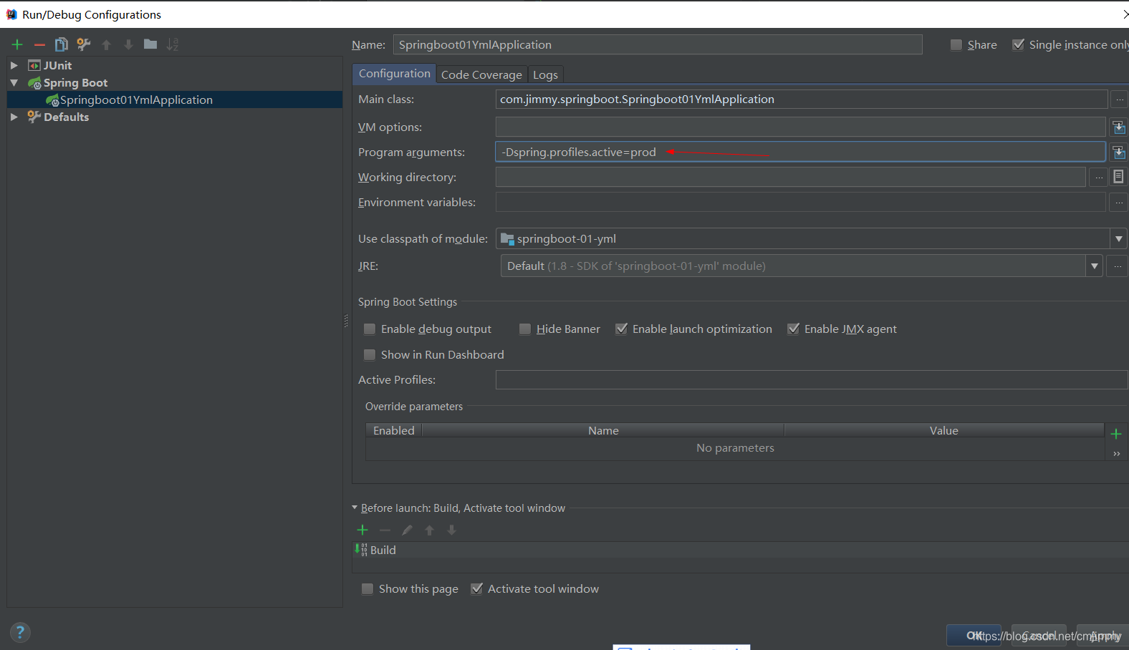1129x650 pixels.
Task: Move the configuration down in the list
Action: coord(128,44)
